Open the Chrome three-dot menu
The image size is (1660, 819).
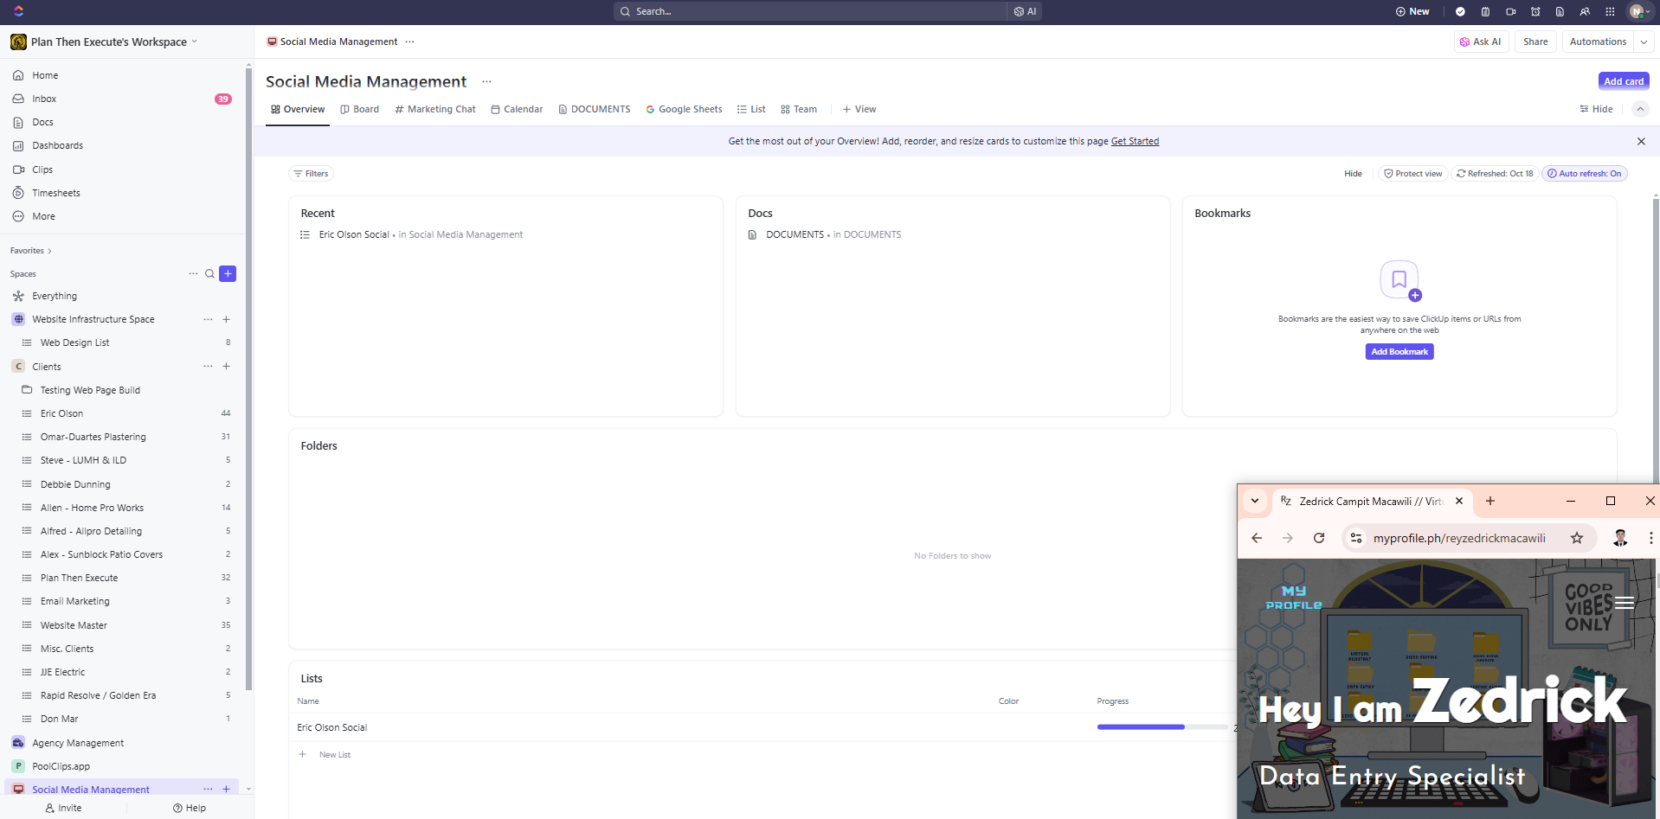(x=1650, y=538)
